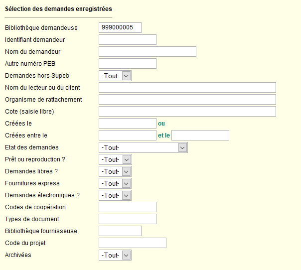The width and height of the screenshot is (301, 270).
Task: Focus the Organisme de rattachement input
Action: (187, 100)
